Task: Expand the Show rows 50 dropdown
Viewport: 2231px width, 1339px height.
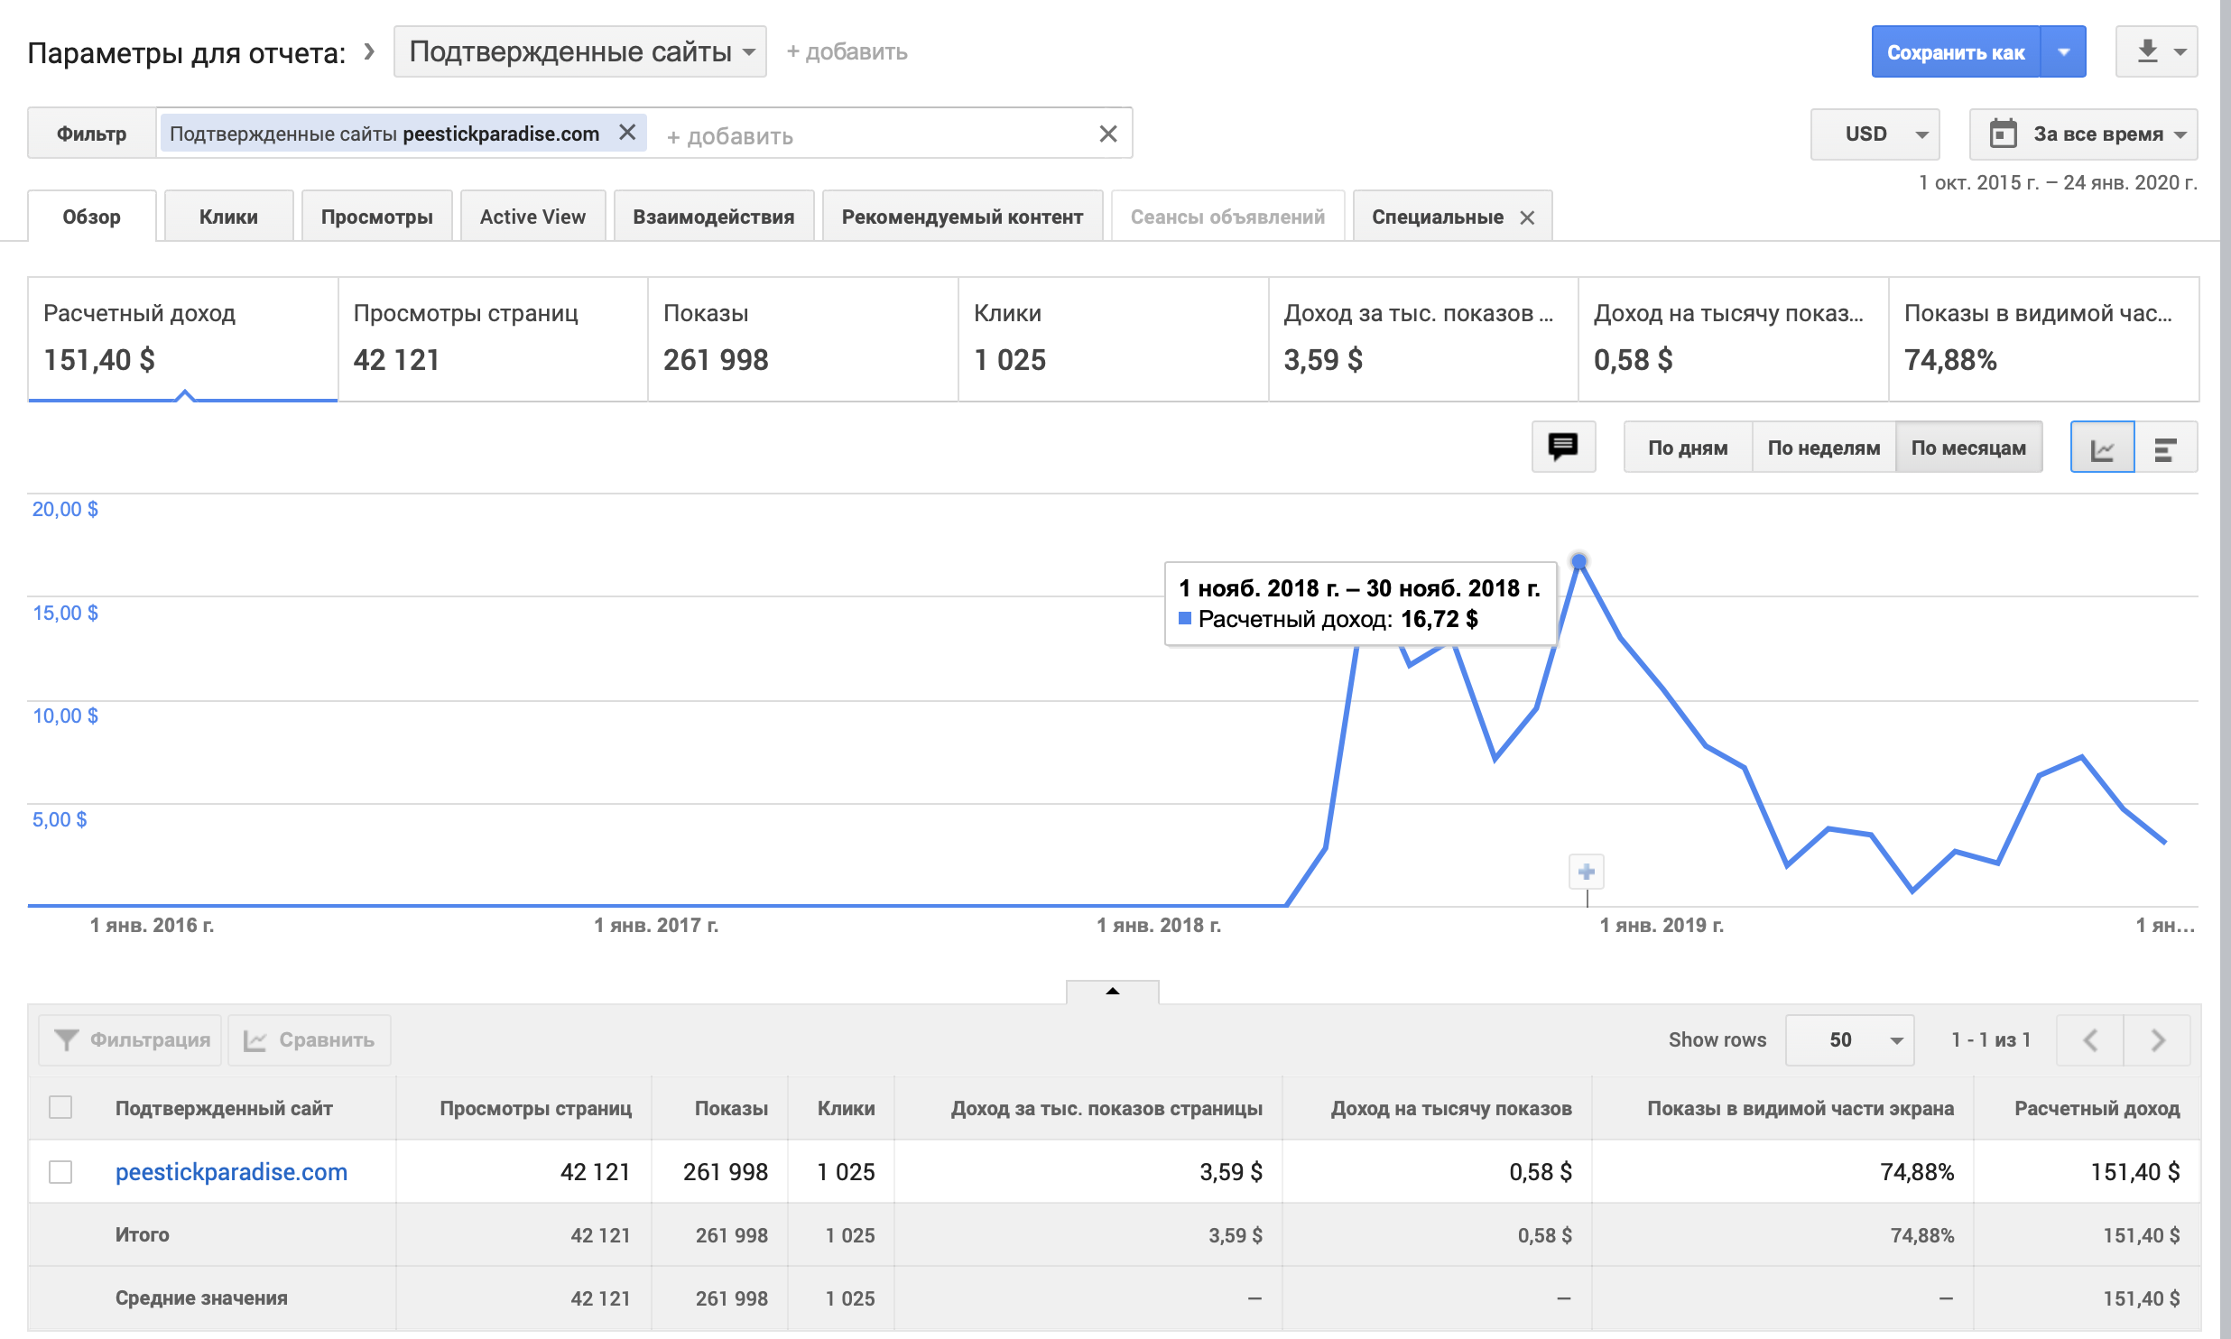Action: coord(1849,1039)
